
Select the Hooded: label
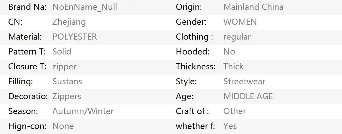coord(193,51)
